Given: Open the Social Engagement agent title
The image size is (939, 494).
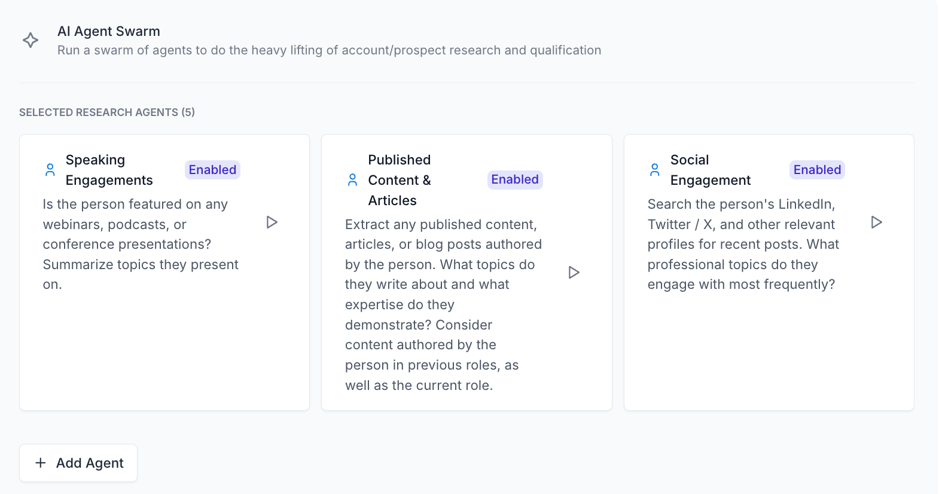Looking at the screenshot, I should [711, 170].
